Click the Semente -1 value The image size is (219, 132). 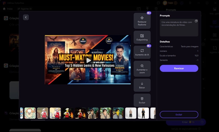[x=197, y=60]
